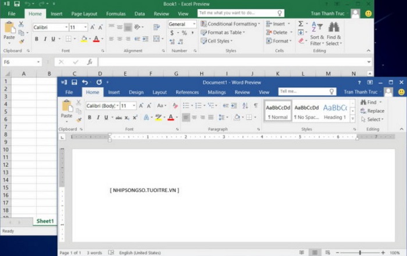This screenshot has width=407, height=256.
Task: Switch to Print Layout view in Word's status bar
Action: (315, 253)
